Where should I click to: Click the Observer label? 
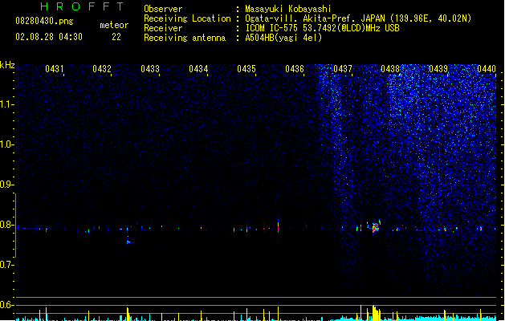click(163, 9)
